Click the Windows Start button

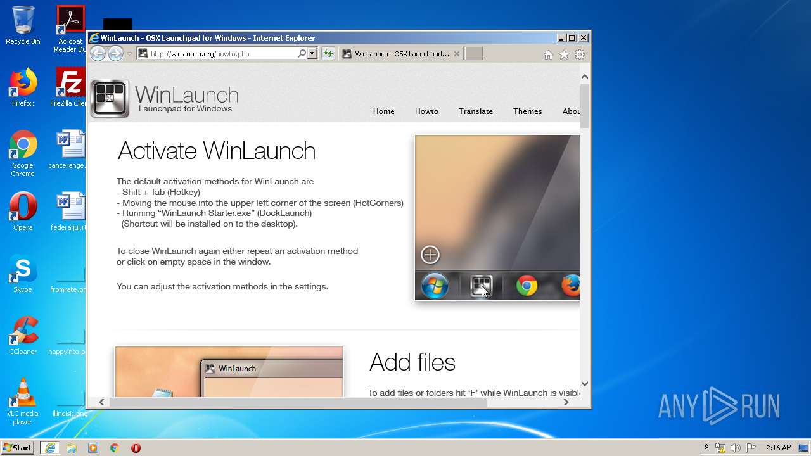(x=17, y=447)
